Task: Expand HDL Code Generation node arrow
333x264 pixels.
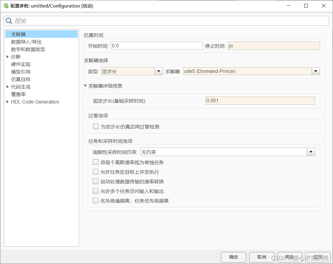Action: (x=8, y=102)
